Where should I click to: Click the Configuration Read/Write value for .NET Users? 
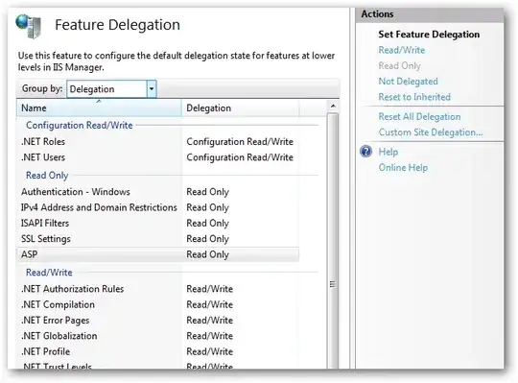click(240, 157)
